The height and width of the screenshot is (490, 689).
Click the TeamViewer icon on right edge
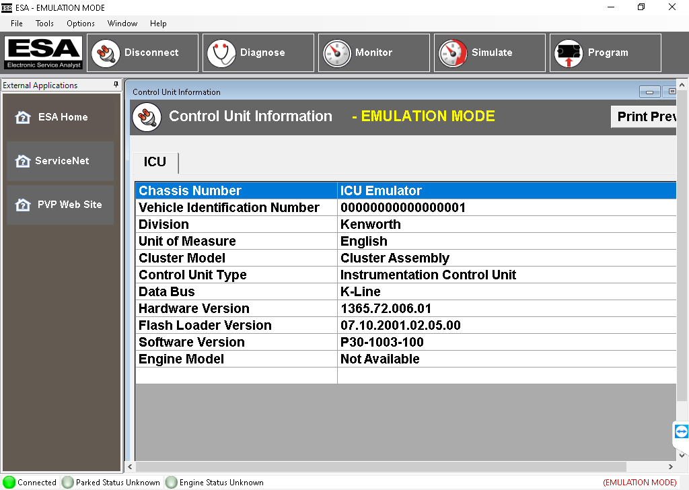click(680, 433)
